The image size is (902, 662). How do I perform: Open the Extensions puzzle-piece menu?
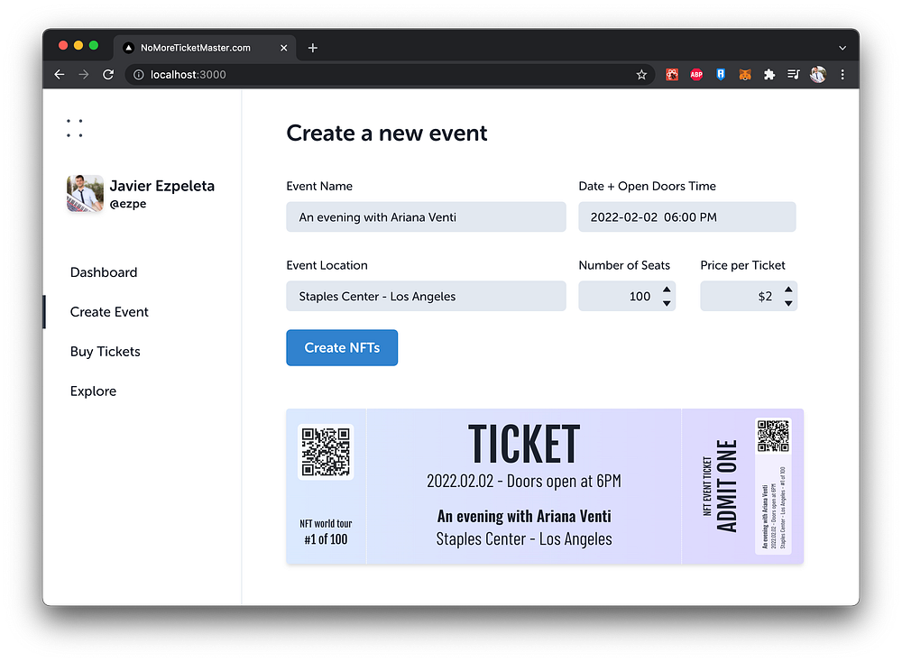pos(769,75)
